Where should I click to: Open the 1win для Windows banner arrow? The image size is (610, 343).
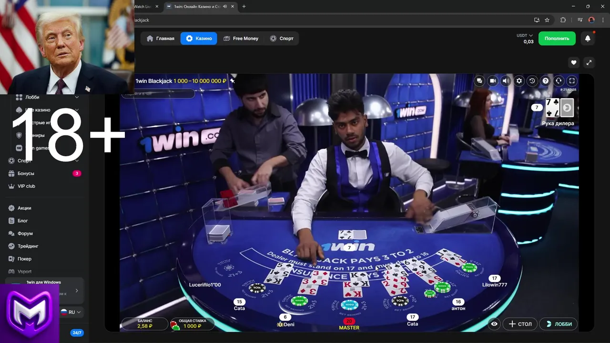tap(77, 290)
